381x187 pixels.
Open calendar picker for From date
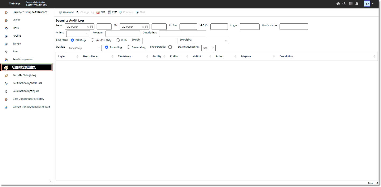click(92, 27)
